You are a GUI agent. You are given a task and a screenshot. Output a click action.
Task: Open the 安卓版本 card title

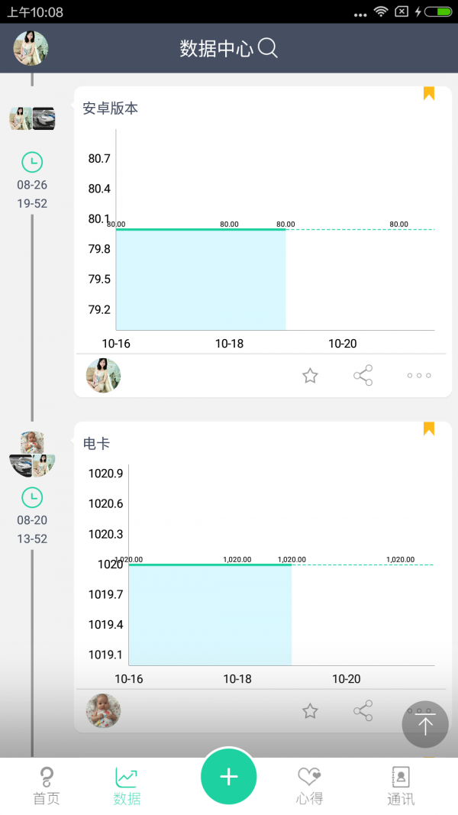tap(111, 108)
